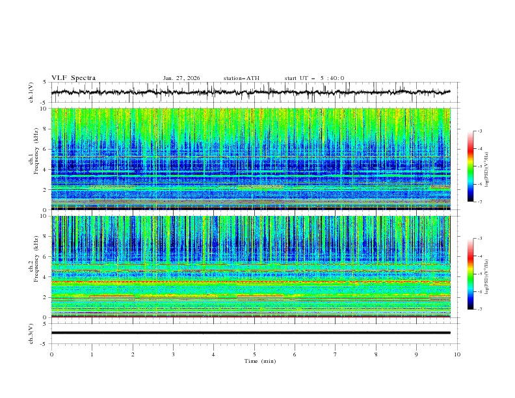Viewport: 515px width, 398px height.
Task: Click the "Time (min)" x-axis label
Action: (x=260, y=361)
